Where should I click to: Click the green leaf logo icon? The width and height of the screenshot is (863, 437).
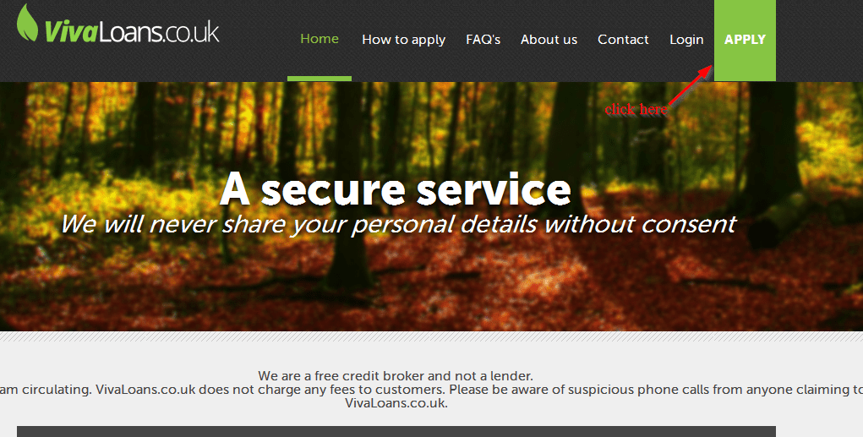point(28,23)
